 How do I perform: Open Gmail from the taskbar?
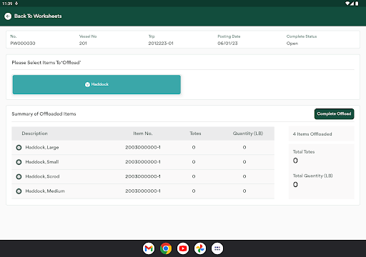(149, 248)
